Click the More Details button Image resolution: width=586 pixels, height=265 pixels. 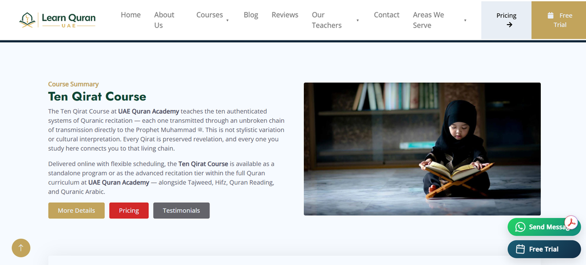[76, 211]
